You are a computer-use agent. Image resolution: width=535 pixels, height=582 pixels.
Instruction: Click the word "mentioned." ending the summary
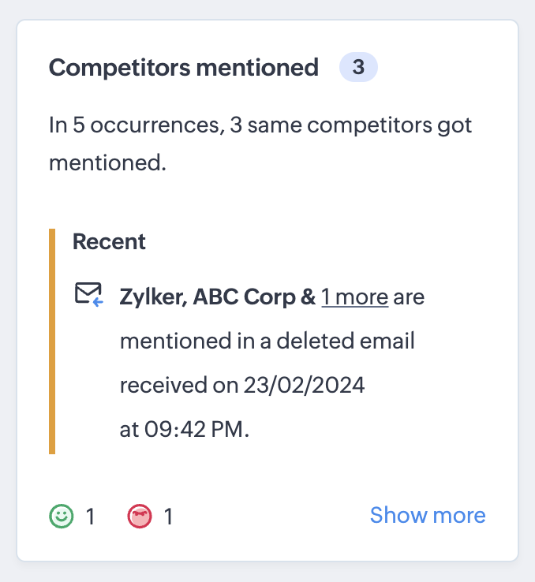(x=107, y=163)
